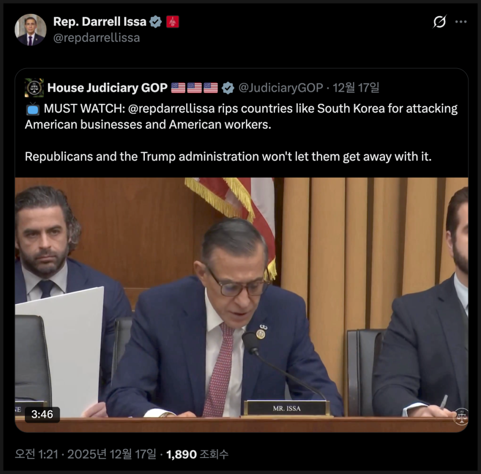
Task: Click the red government affiliation badge
Action: tap(172, 21)
